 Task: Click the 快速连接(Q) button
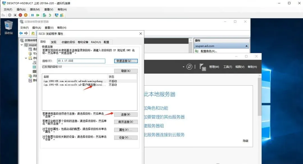(126, 61)
